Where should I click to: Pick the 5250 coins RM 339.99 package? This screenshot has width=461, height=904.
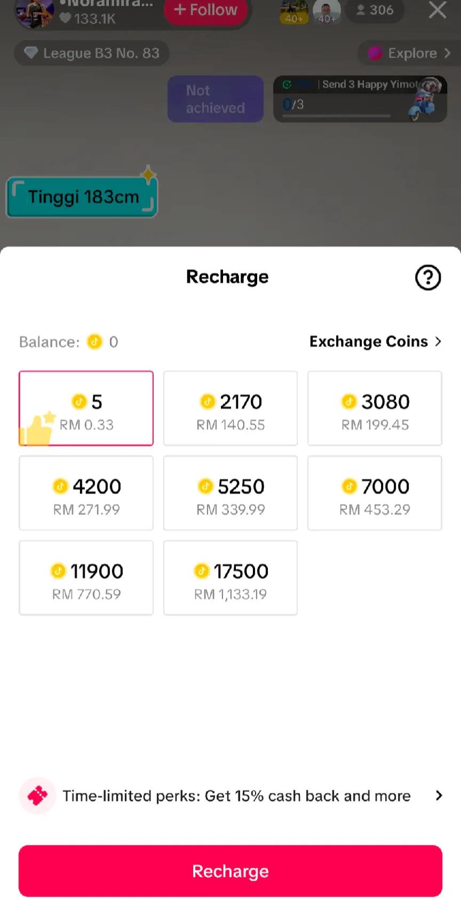[230, 493]
